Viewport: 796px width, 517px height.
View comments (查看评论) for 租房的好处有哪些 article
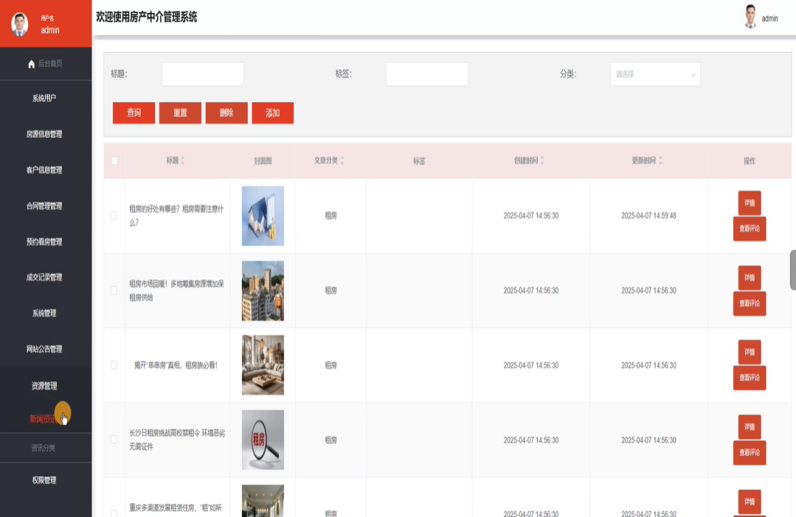(749, 229)
